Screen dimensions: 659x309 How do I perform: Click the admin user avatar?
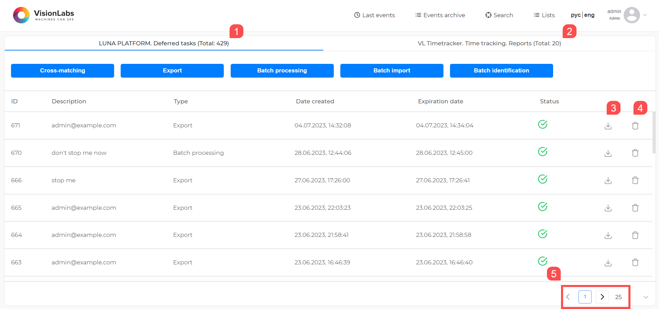pos(631,15)
